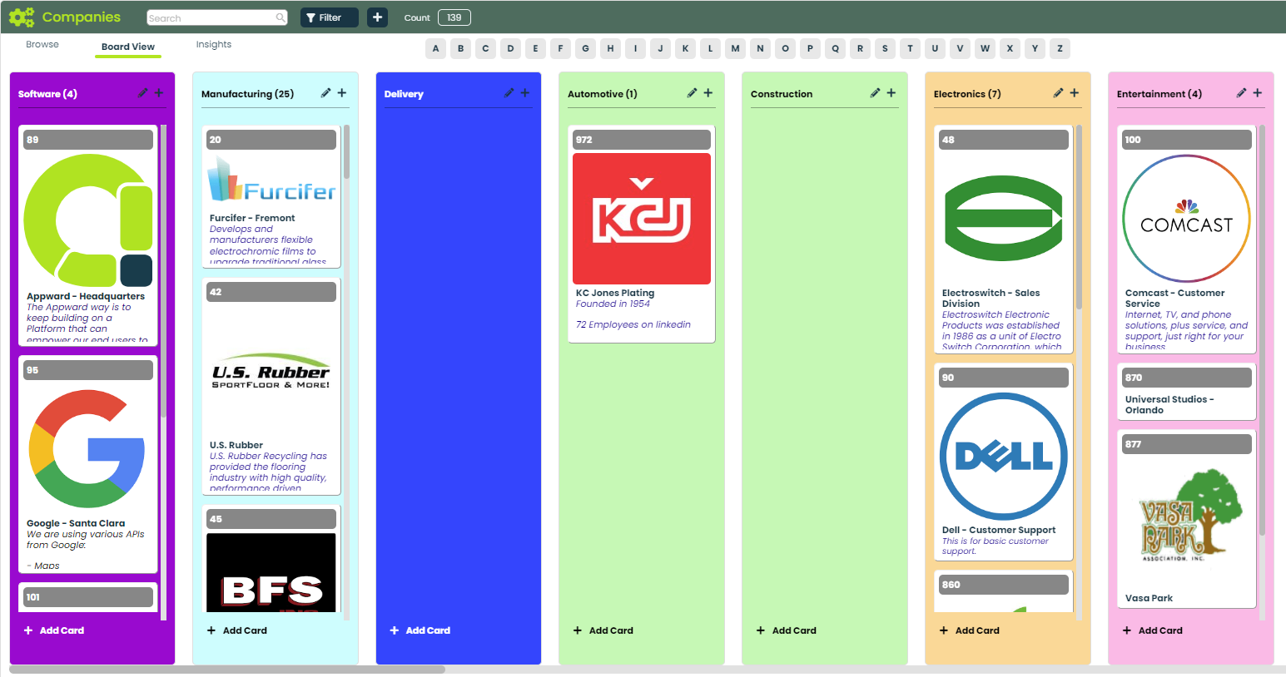Open the Insights tab
The image size is (1286, 677).
pos(214,45)
